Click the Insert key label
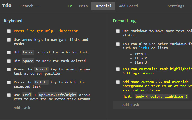The image size is (192, 120). coord(41,69)
